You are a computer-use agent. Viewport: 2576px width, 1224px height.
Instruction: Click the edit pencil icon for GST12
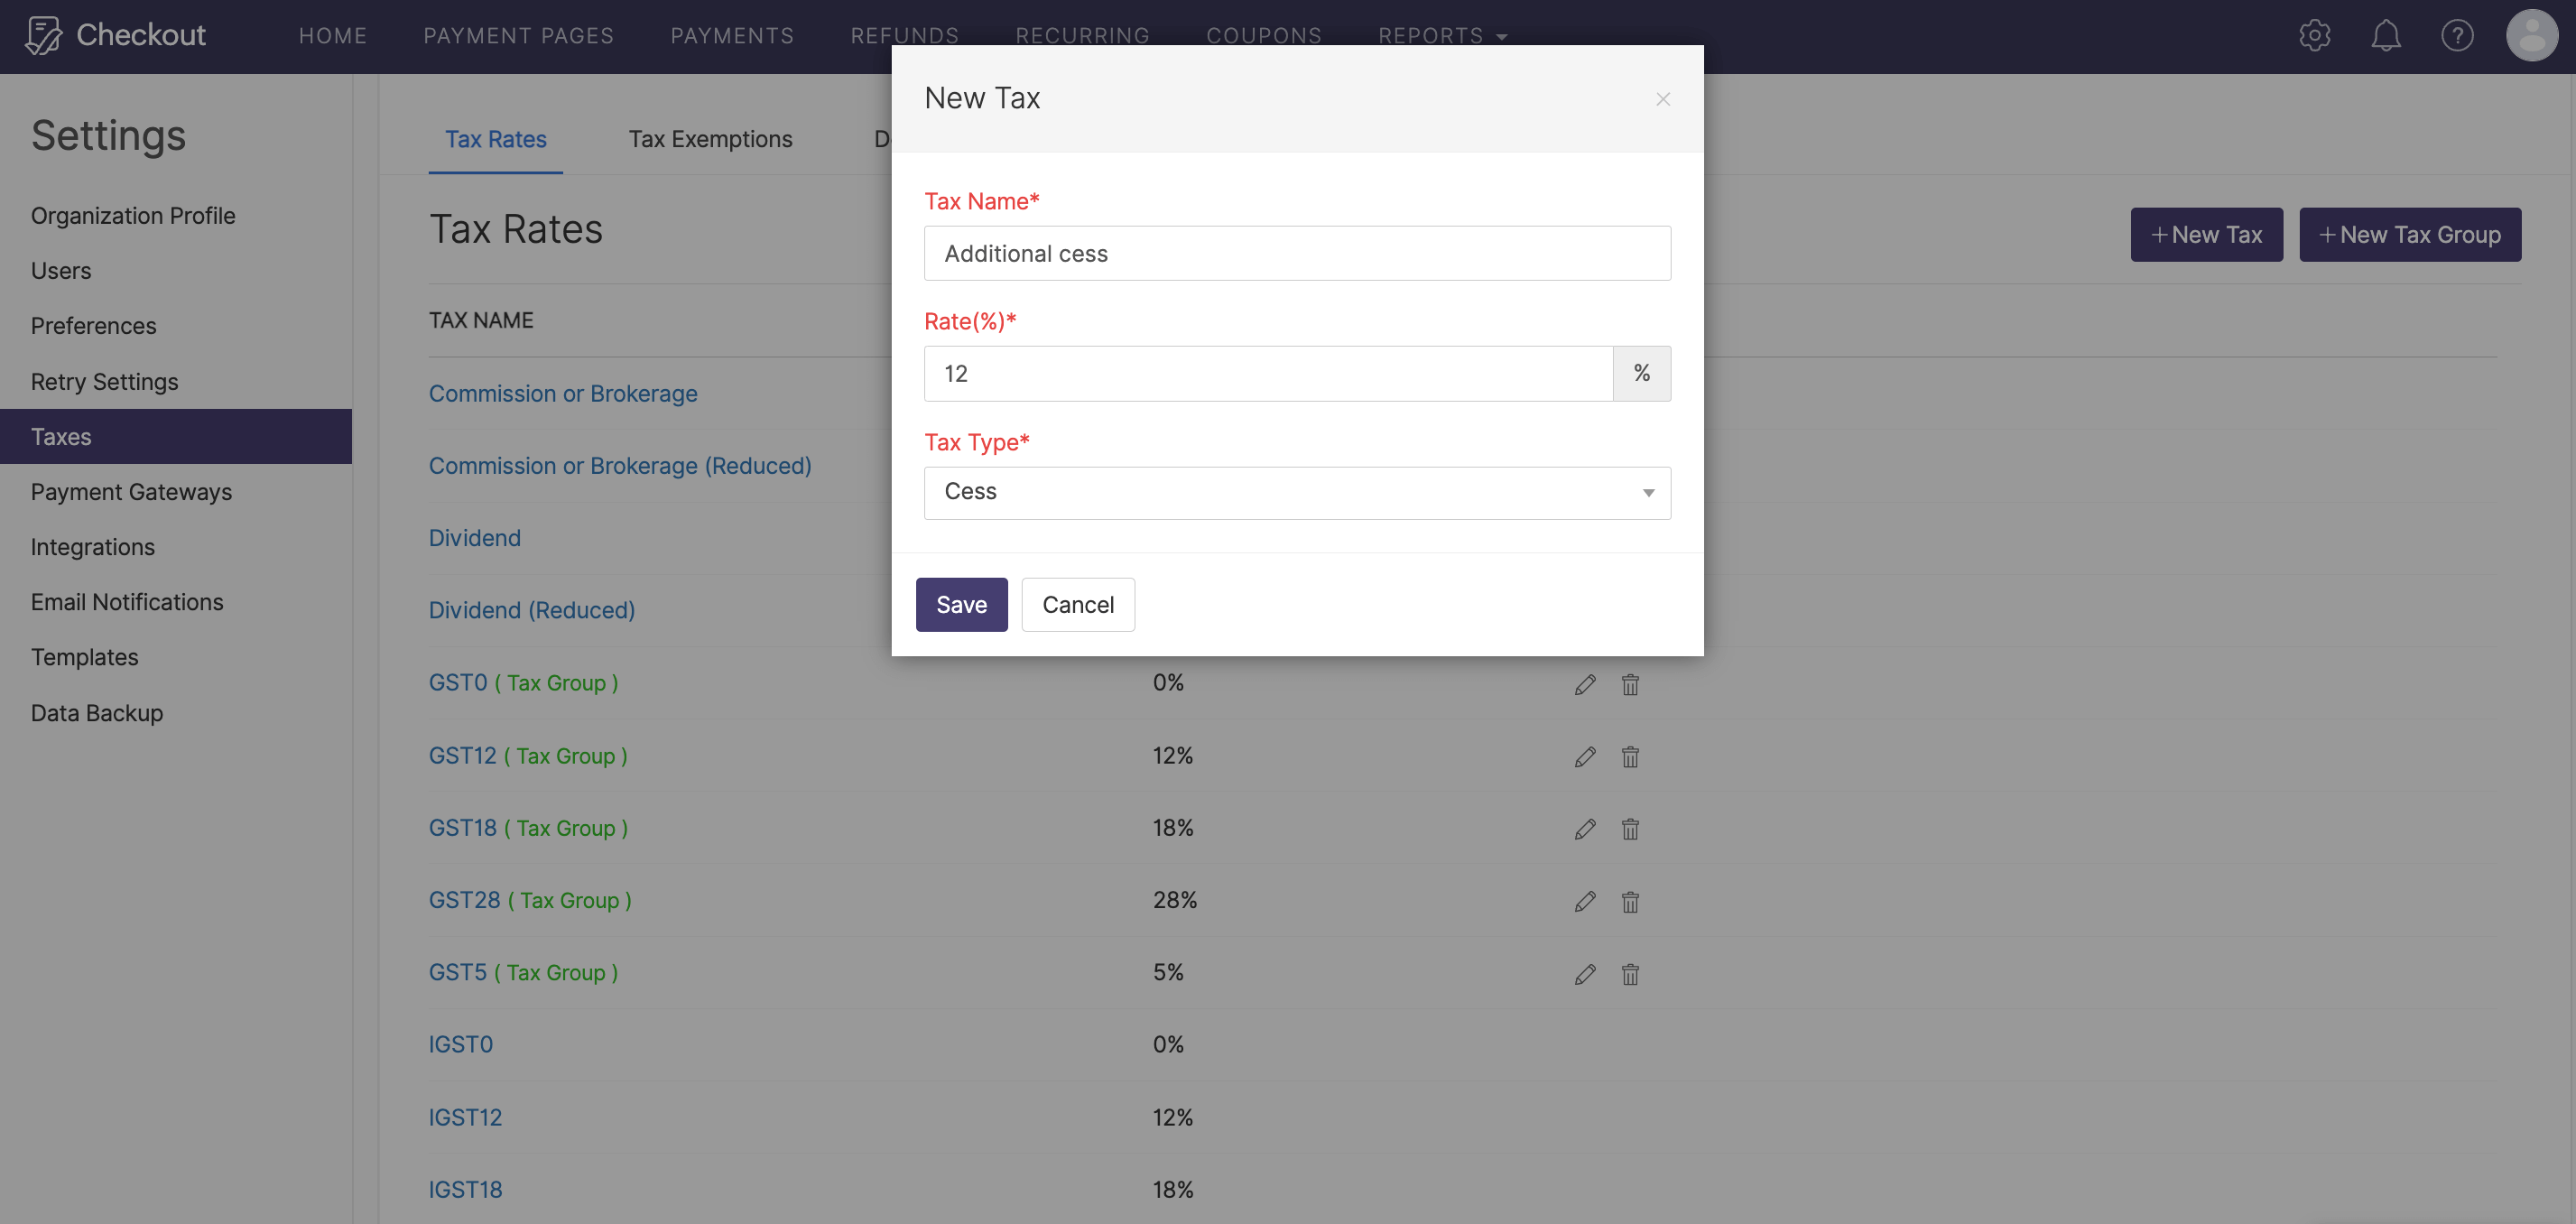point(1580,756)
